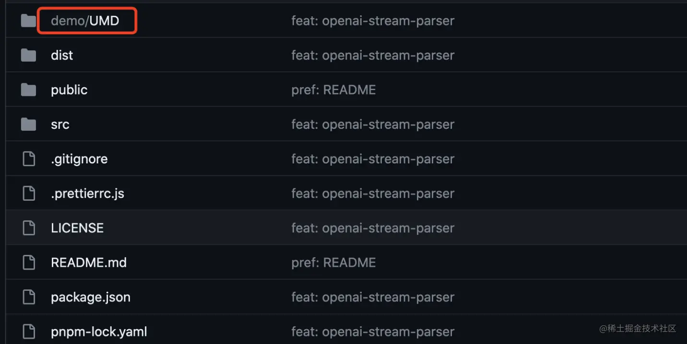Open the public folder name

click(x=69, y=90)
